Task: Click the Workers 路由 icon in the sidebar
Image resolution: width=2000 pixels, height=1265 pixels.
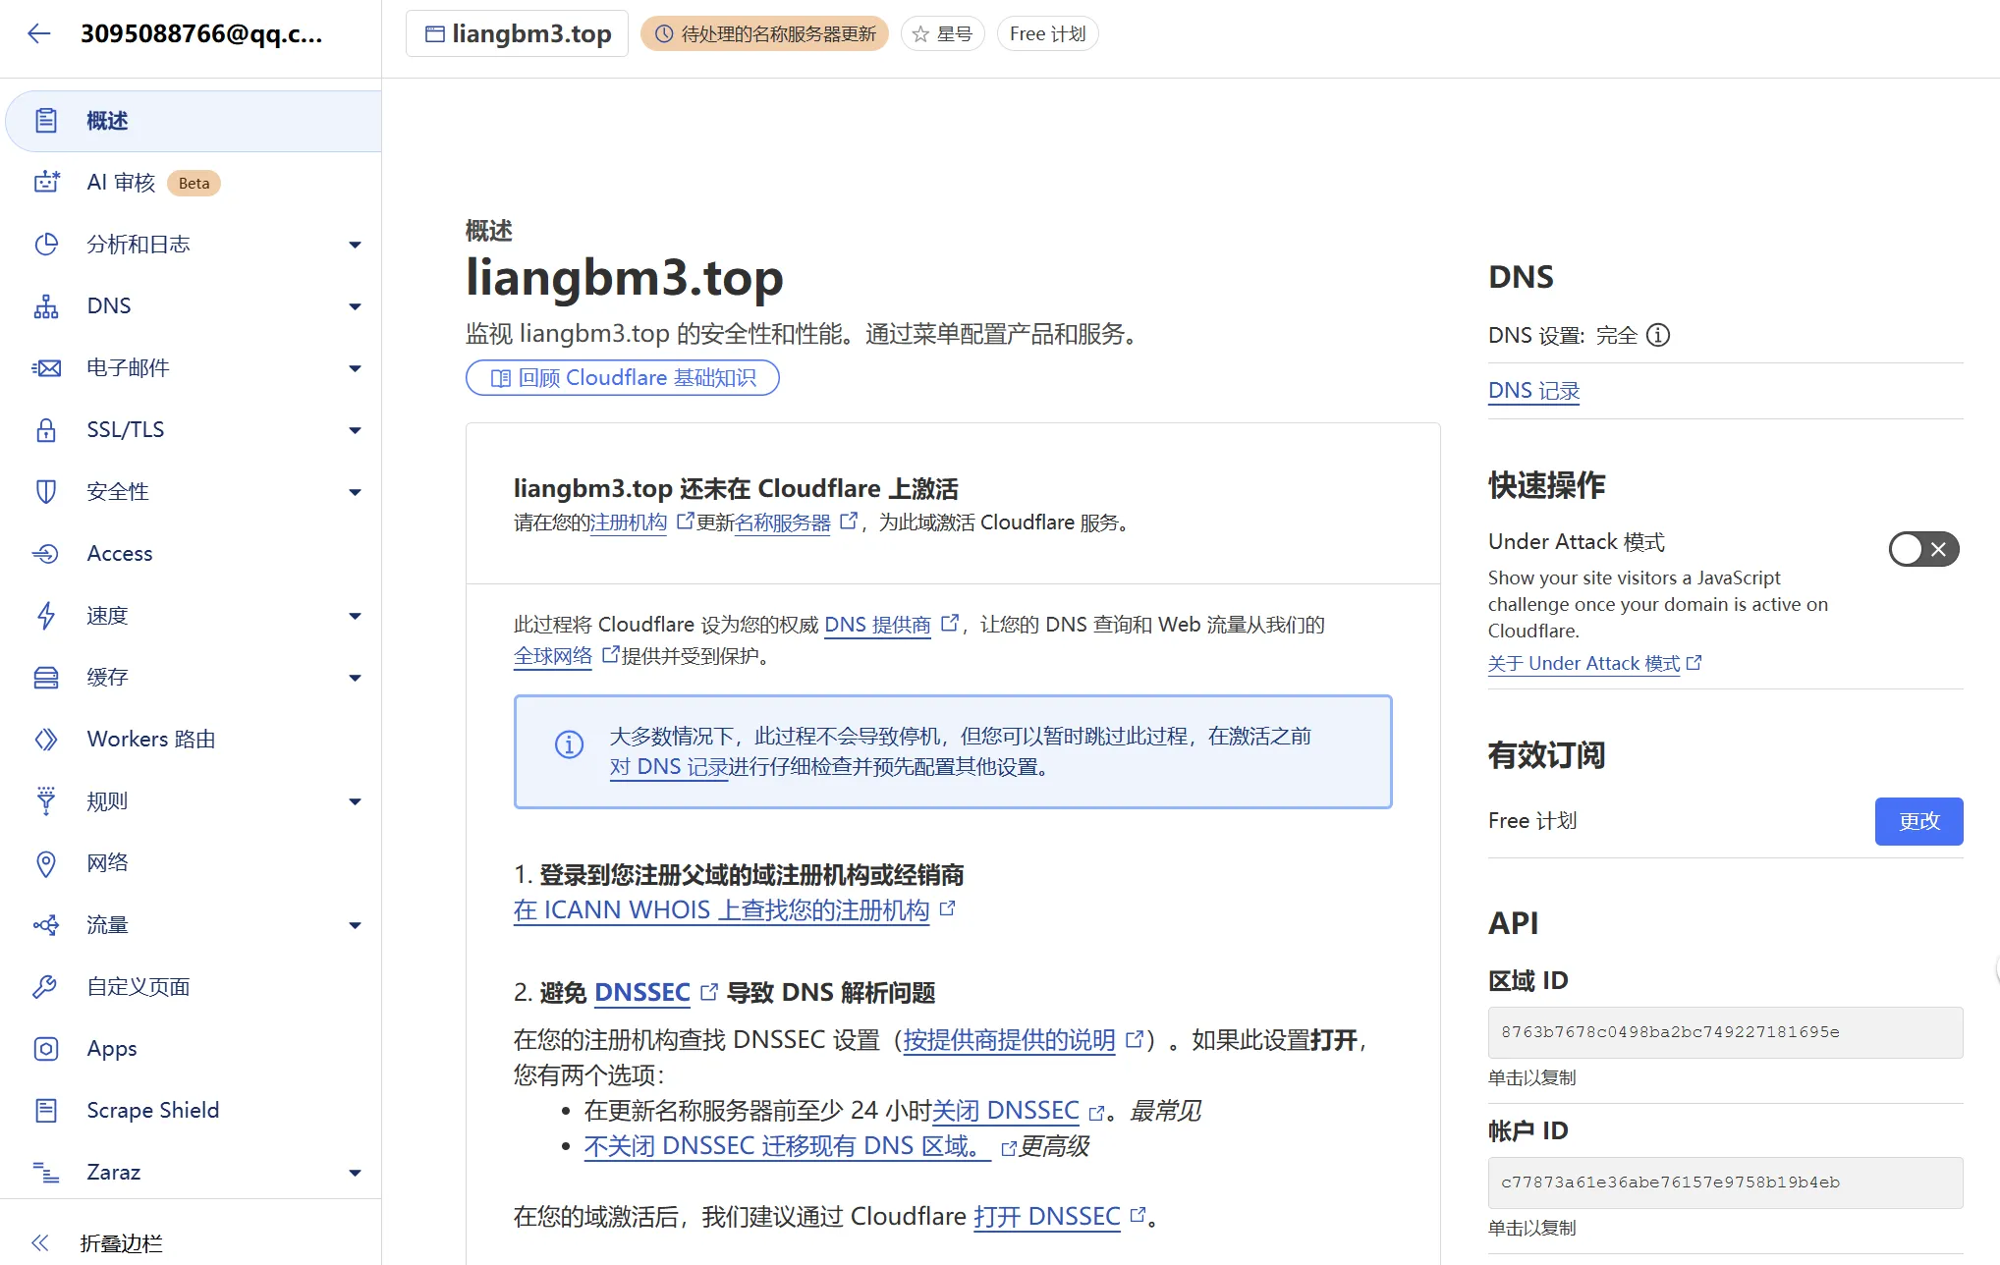Action: [46, 740]
